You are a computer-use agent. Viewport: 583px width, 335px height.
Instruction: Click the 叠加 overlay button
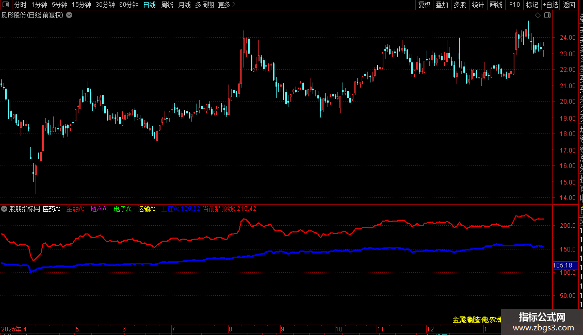[442, 5]
